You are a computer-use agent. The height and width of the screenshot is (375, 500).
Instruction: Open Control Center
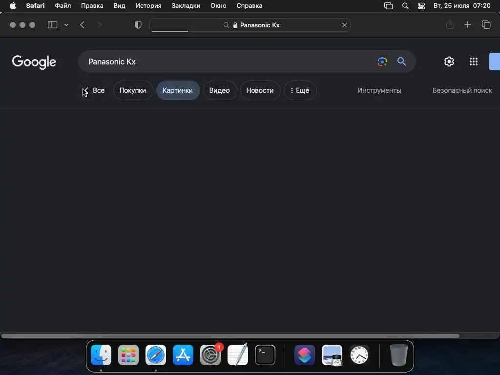pos(421,6)
